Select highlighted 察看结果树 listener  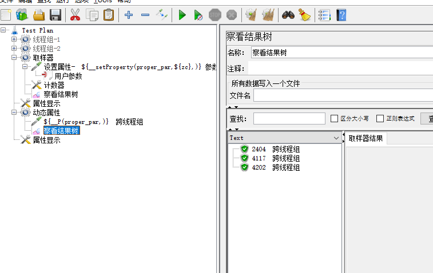(62, 131)
